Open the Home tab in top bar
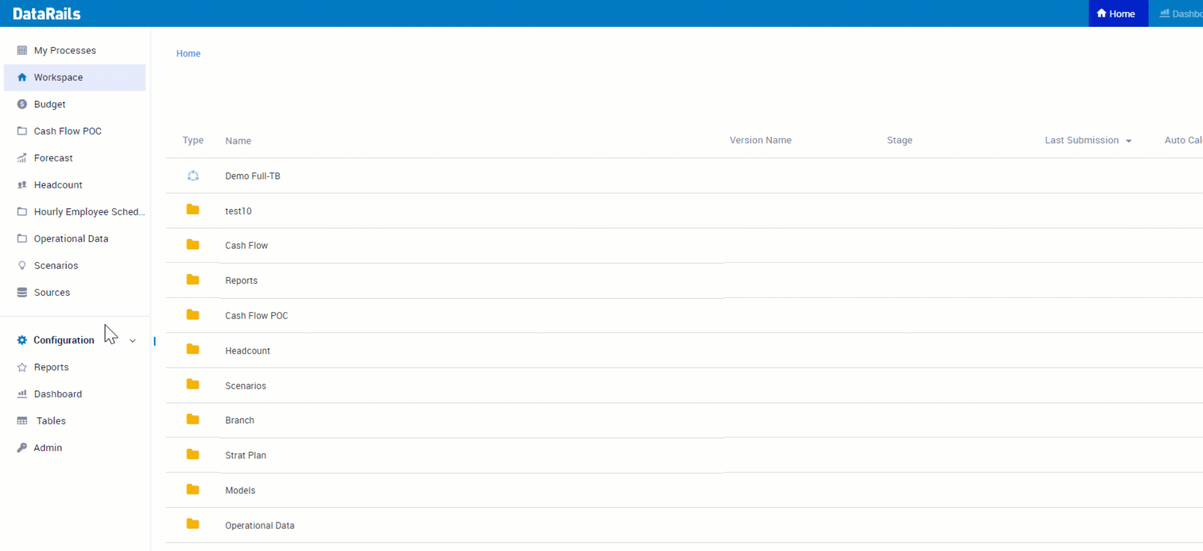Viewport: 1203px width, 551px height. tap(1118, 13)
